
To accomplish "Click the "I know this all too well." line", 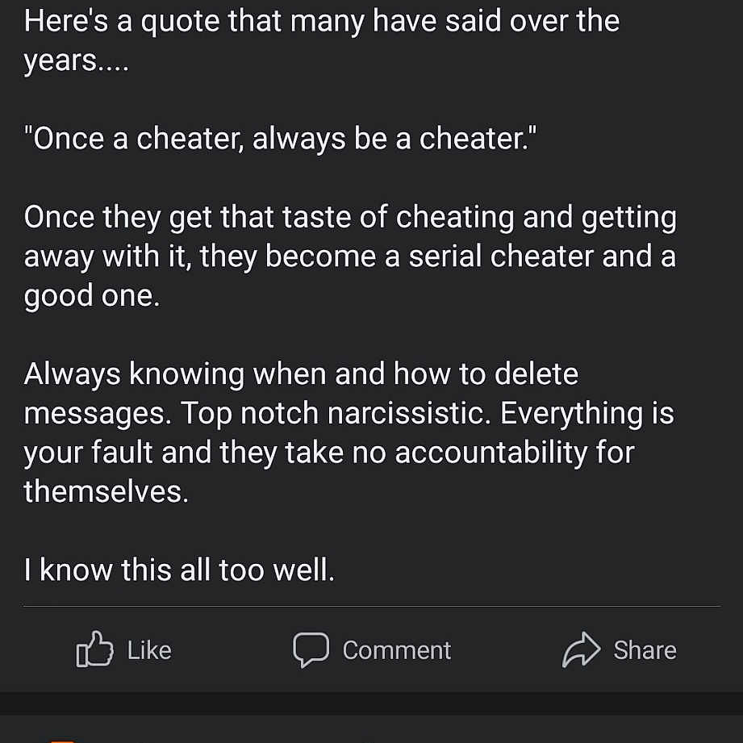I will pyautogui.click(x=178, y=571).
